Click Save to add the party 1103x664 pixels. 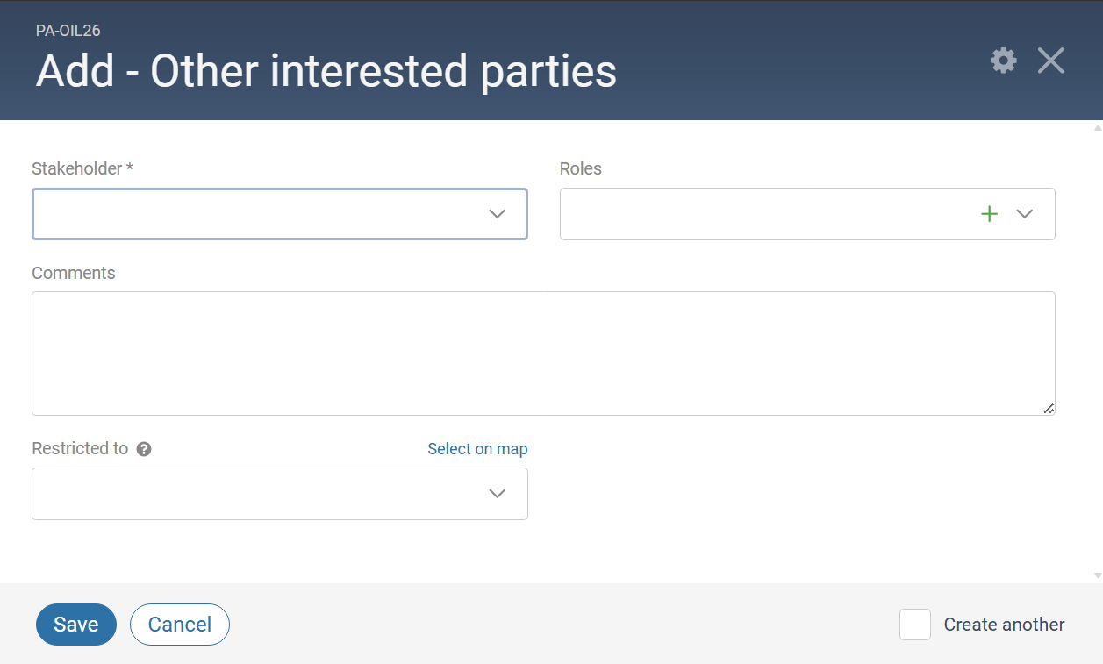[76, 625]
